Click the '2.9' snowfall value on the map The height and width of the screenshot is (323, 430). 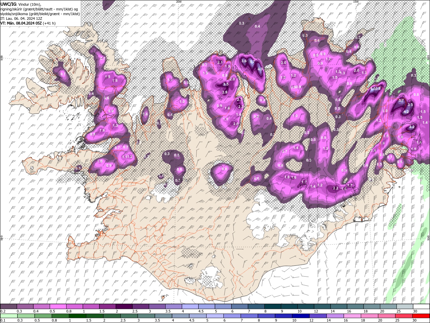point(225,92)
